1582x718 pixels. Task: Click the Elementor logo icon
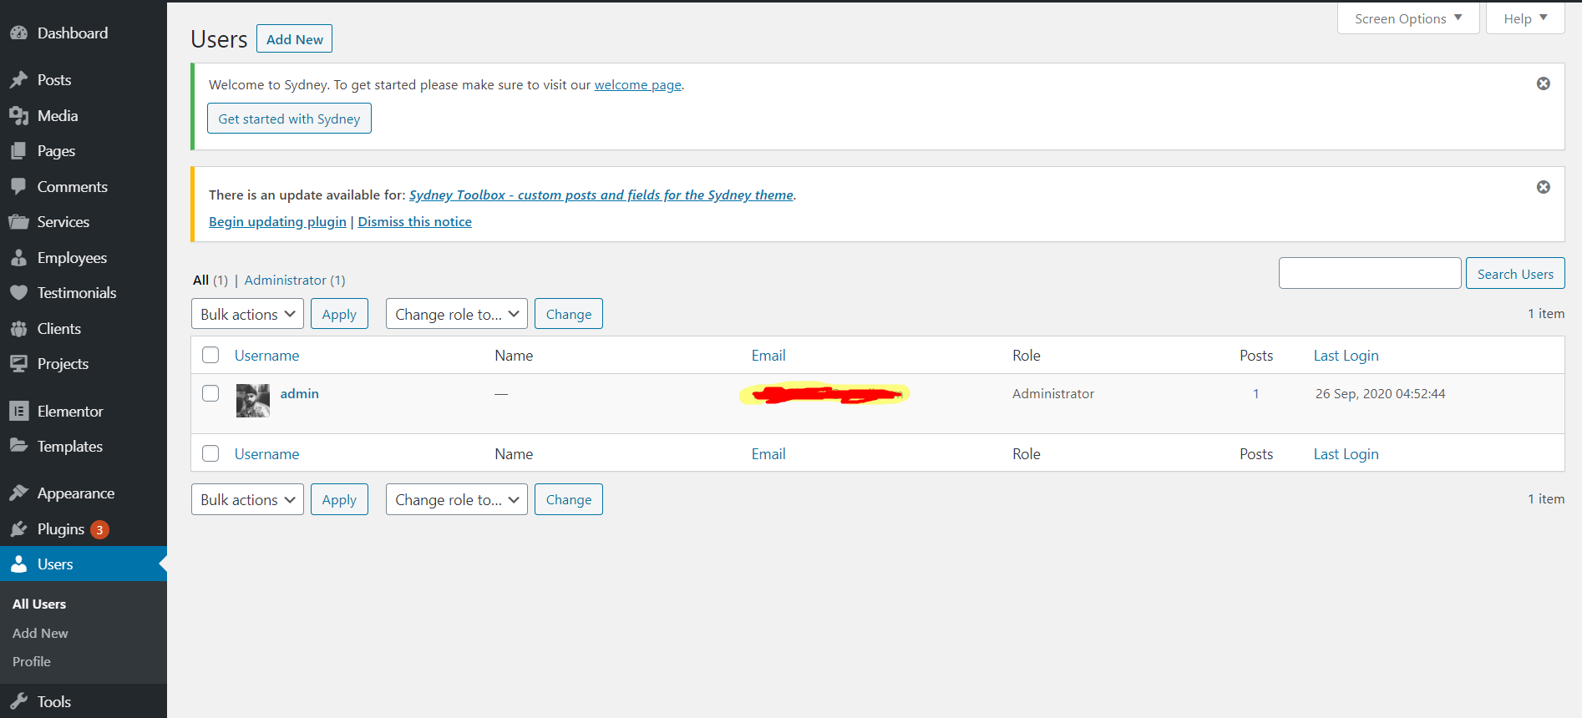click(x=18, y=412)
